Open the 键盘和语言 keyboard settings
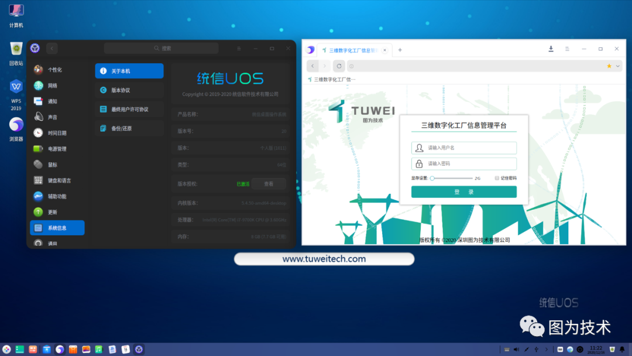The image size is (632, 356). (57, 180)
